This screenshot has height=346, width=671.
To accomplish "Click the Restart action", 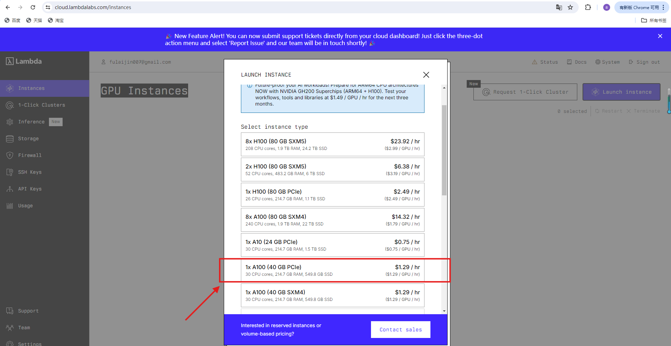I will pos(609,111).
